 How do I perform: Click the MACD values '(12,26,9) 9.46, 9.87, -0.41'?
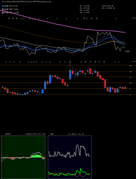[x=35, y=134]
